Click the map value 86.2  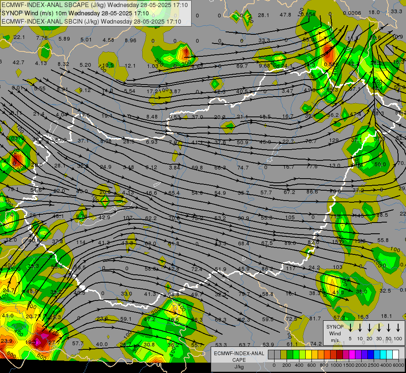click(267, 269)
